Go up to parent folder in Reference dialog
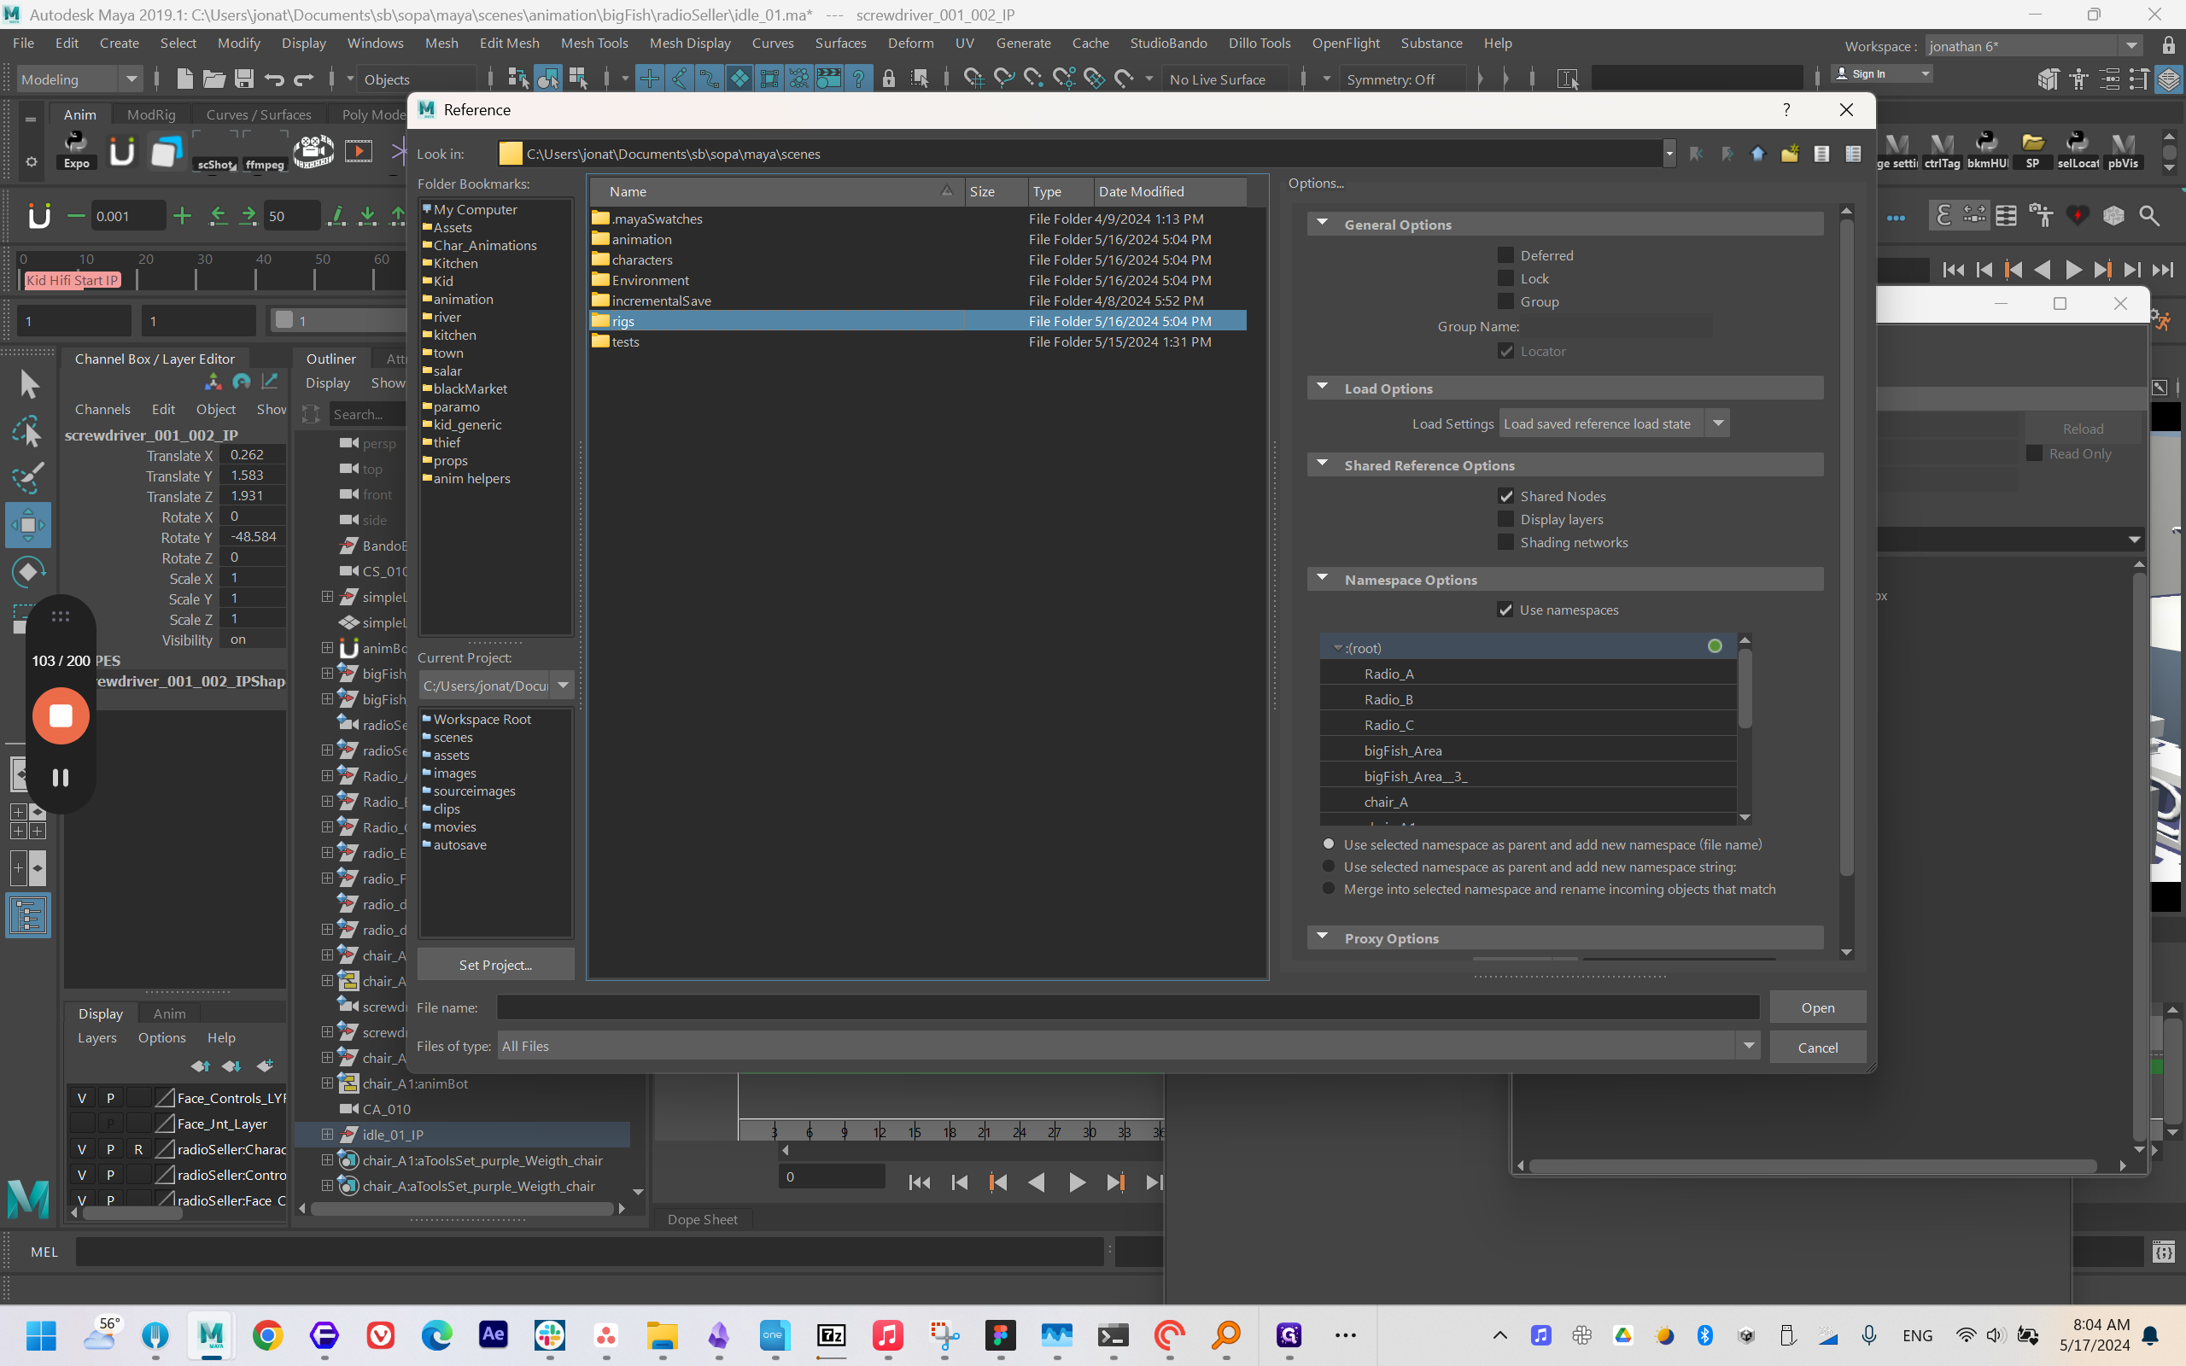 [x=1758, y=154]
